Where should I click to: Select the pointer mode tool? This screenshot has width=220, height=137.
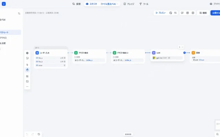27,65
